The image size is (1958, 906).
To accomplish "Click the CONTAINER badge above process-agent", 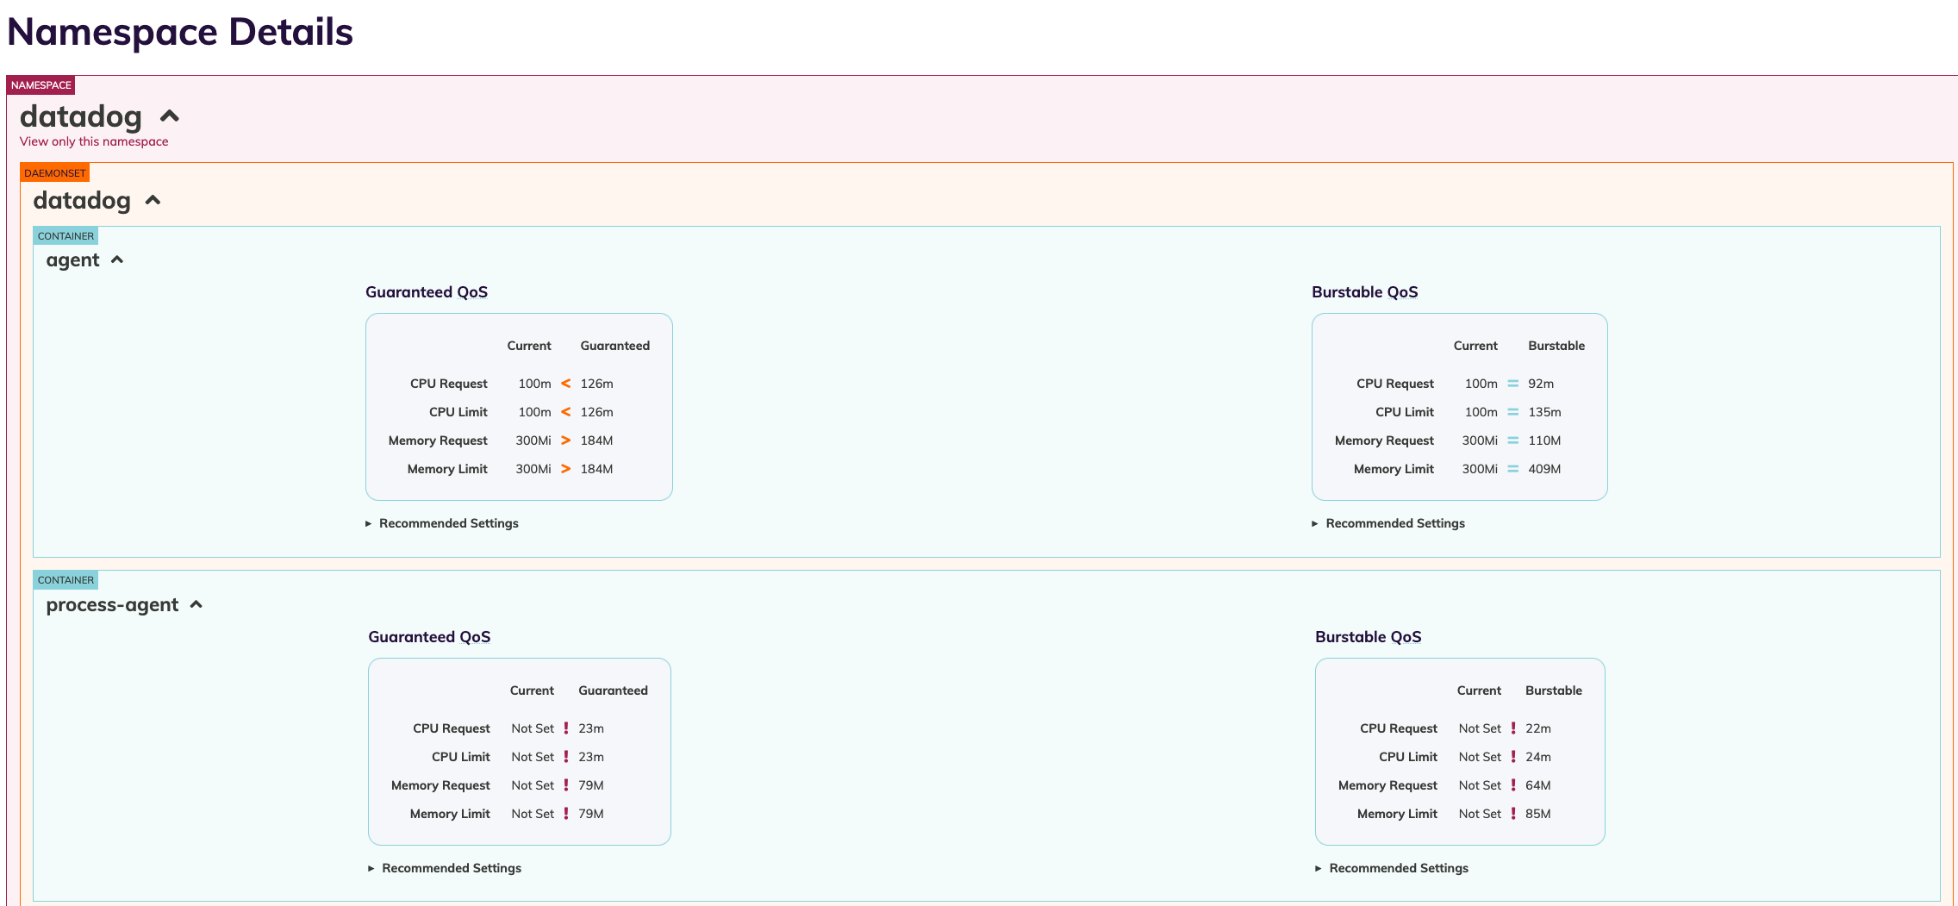I will [65, 580].
